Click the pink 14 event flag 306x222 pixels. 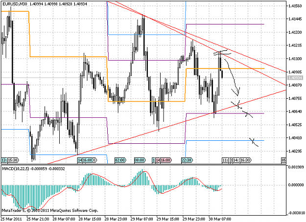tap(158, 160)
